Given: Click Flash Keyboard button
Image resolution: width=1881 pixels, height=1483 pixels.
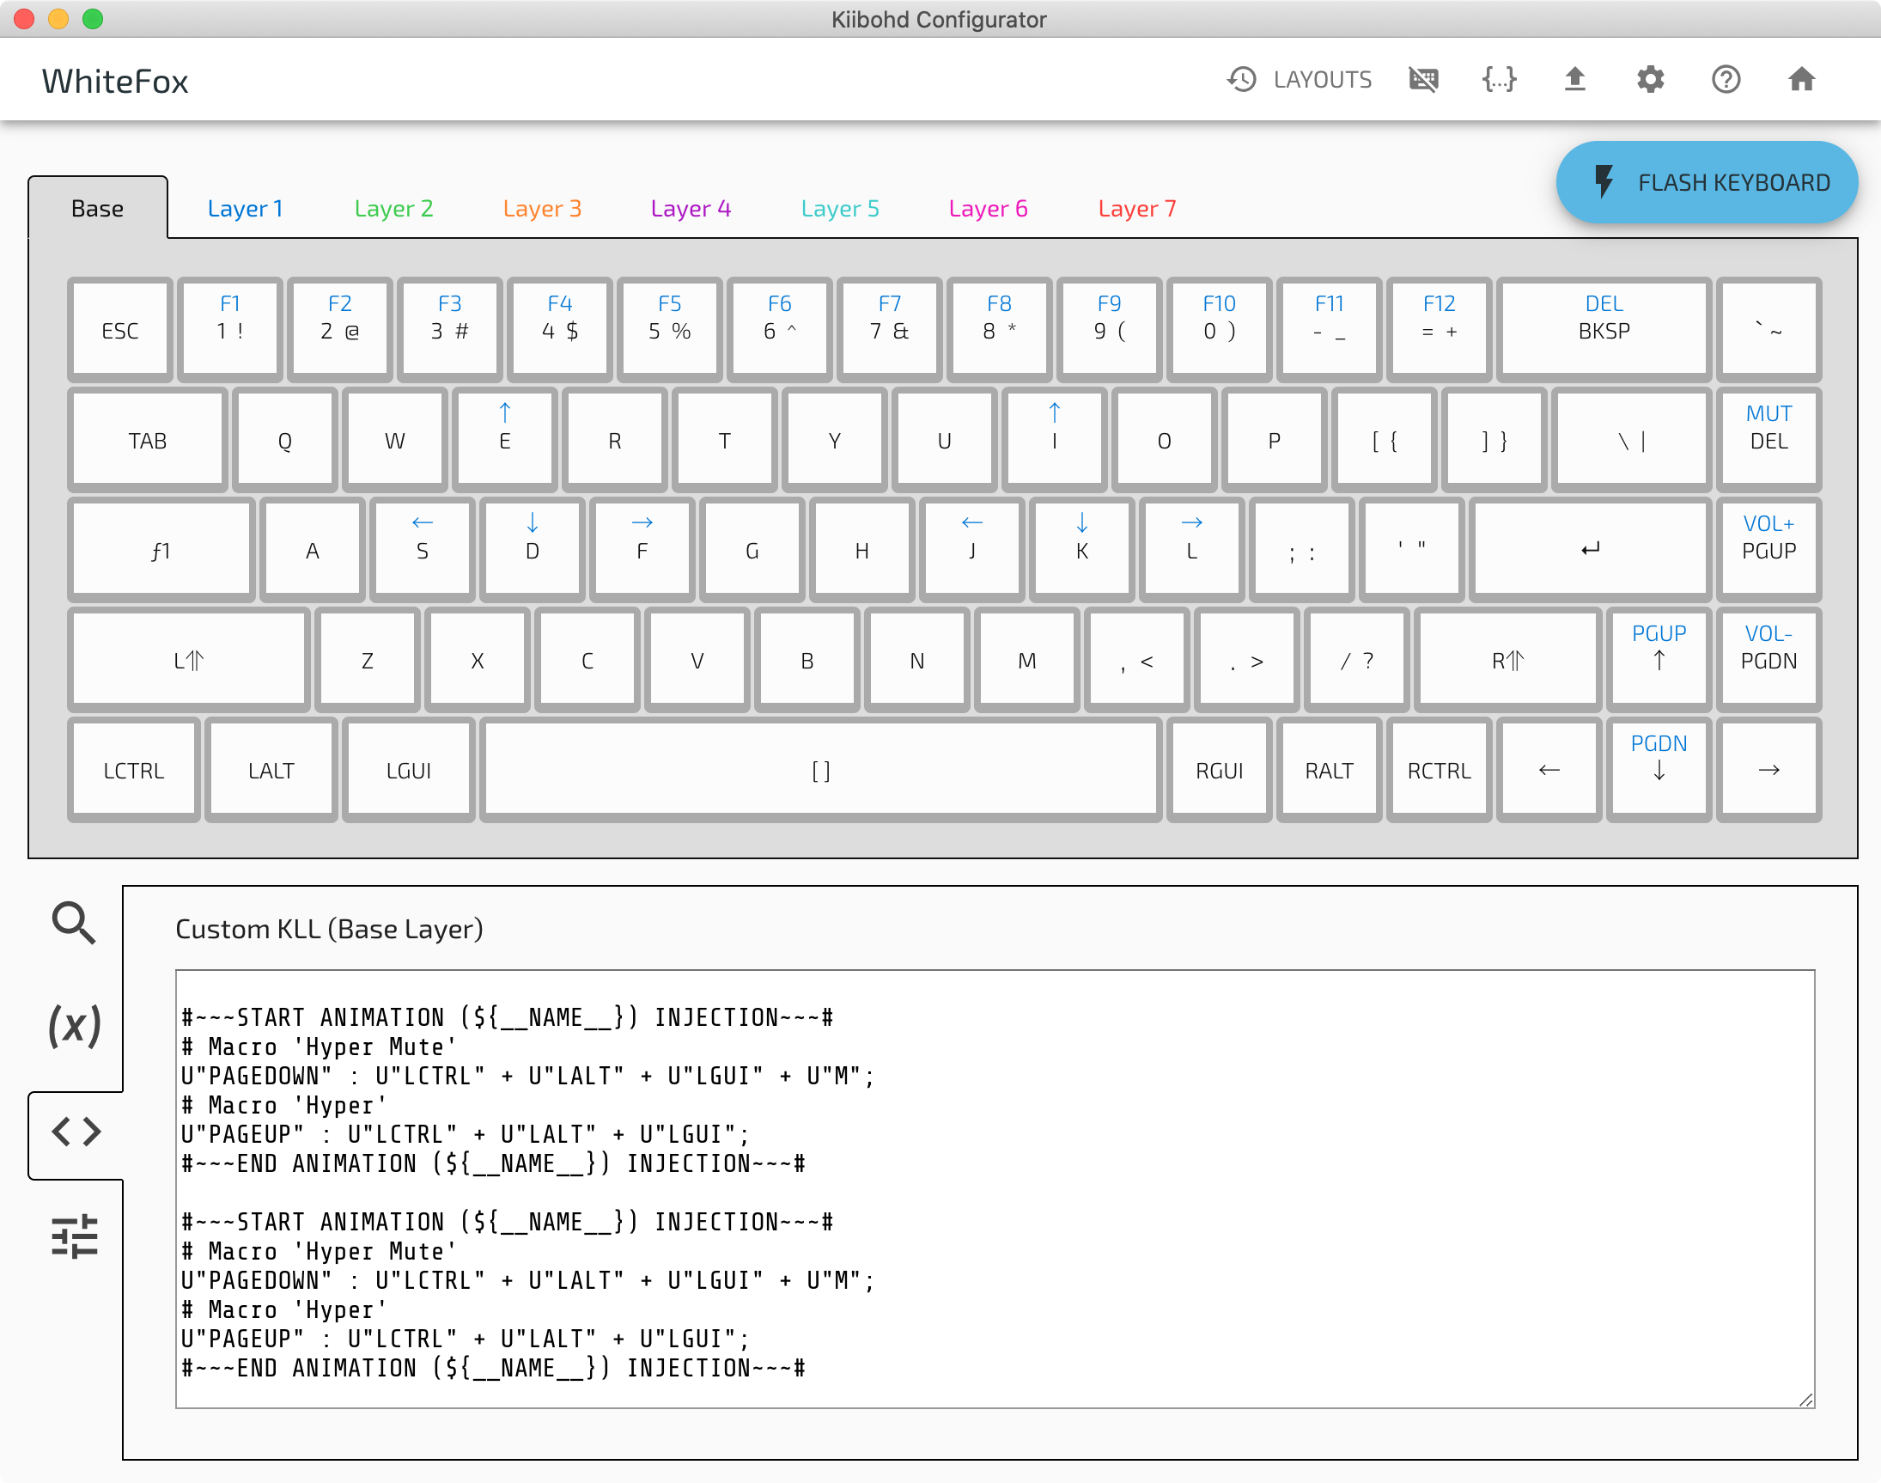Looking at the screenshot, I should (x=1707, y=182).
